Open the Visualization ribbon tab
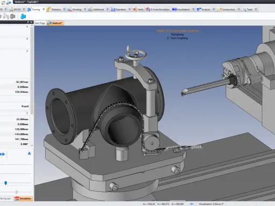The width and height of the screenshot is (275, 206). pos(184,10)
